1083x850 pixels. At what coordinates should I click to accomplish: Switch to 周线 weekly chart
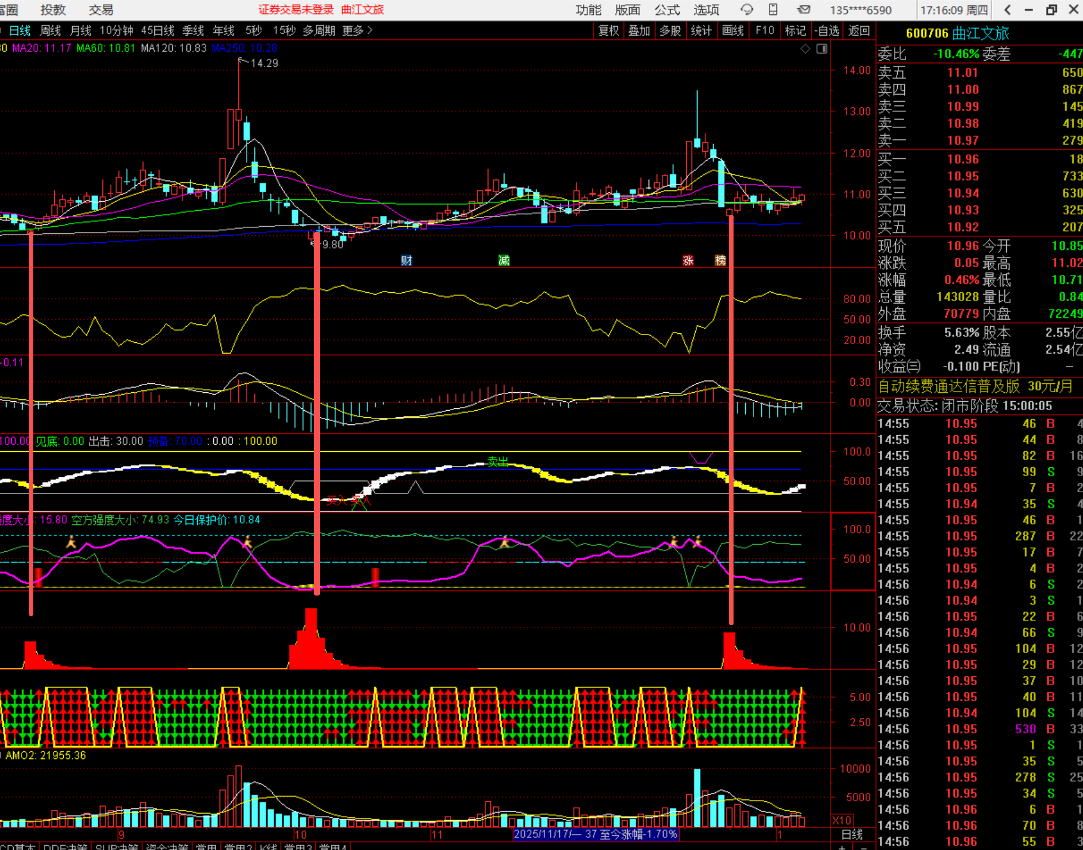(x=51, y=30)
